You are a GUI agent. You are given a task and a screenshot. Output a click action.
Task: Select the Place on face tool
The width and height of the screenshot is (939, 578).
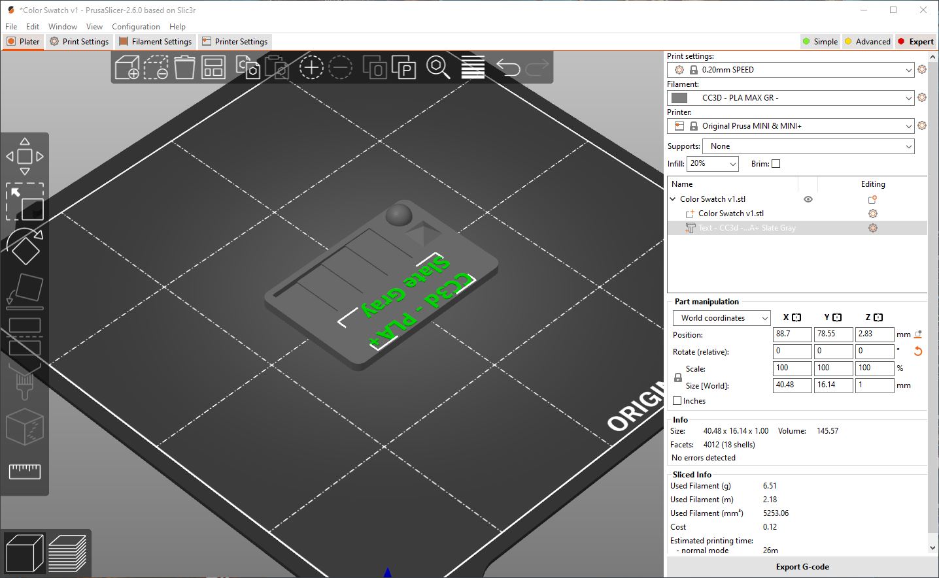[25, 291]
